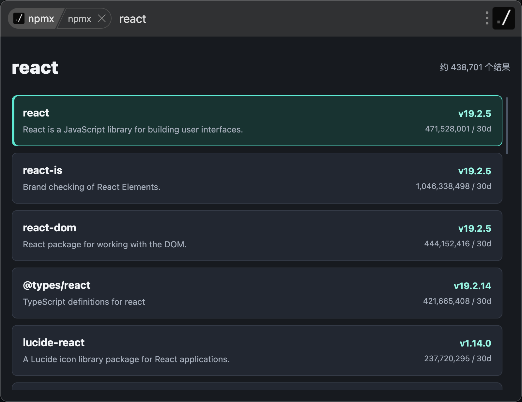Click the "react" page heading
The width and height of the screenshot is (522, 402).
[35, 68]
